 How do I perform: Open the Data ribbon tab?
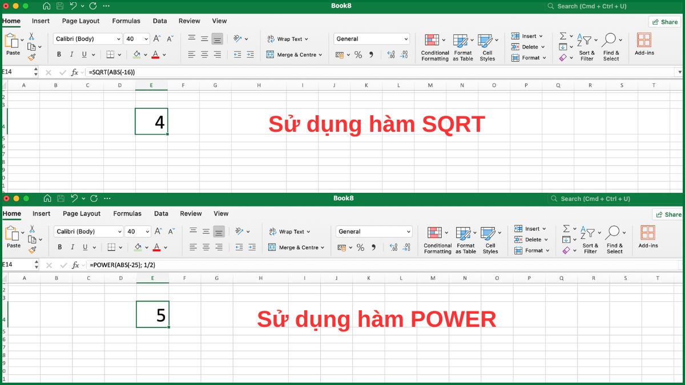click(x=160, y=21)
